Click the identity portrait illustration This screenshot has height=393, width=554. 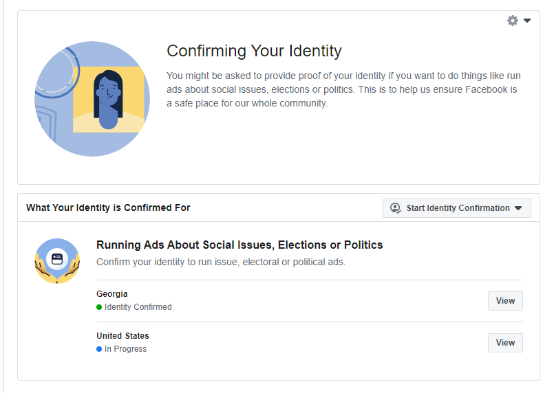(x=92, y=99)
